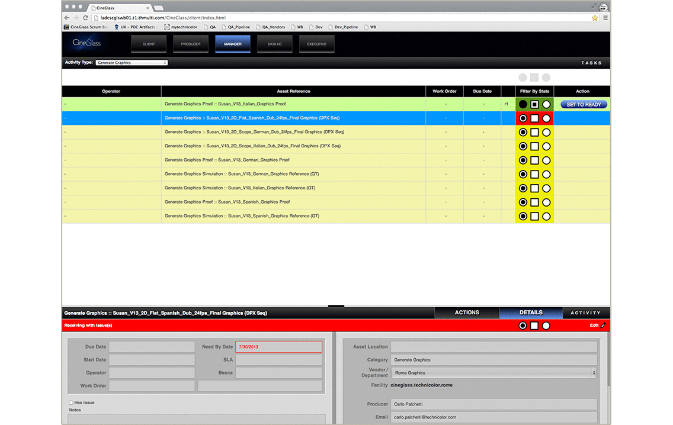Click the CineGlass logo

coord(86,43)
